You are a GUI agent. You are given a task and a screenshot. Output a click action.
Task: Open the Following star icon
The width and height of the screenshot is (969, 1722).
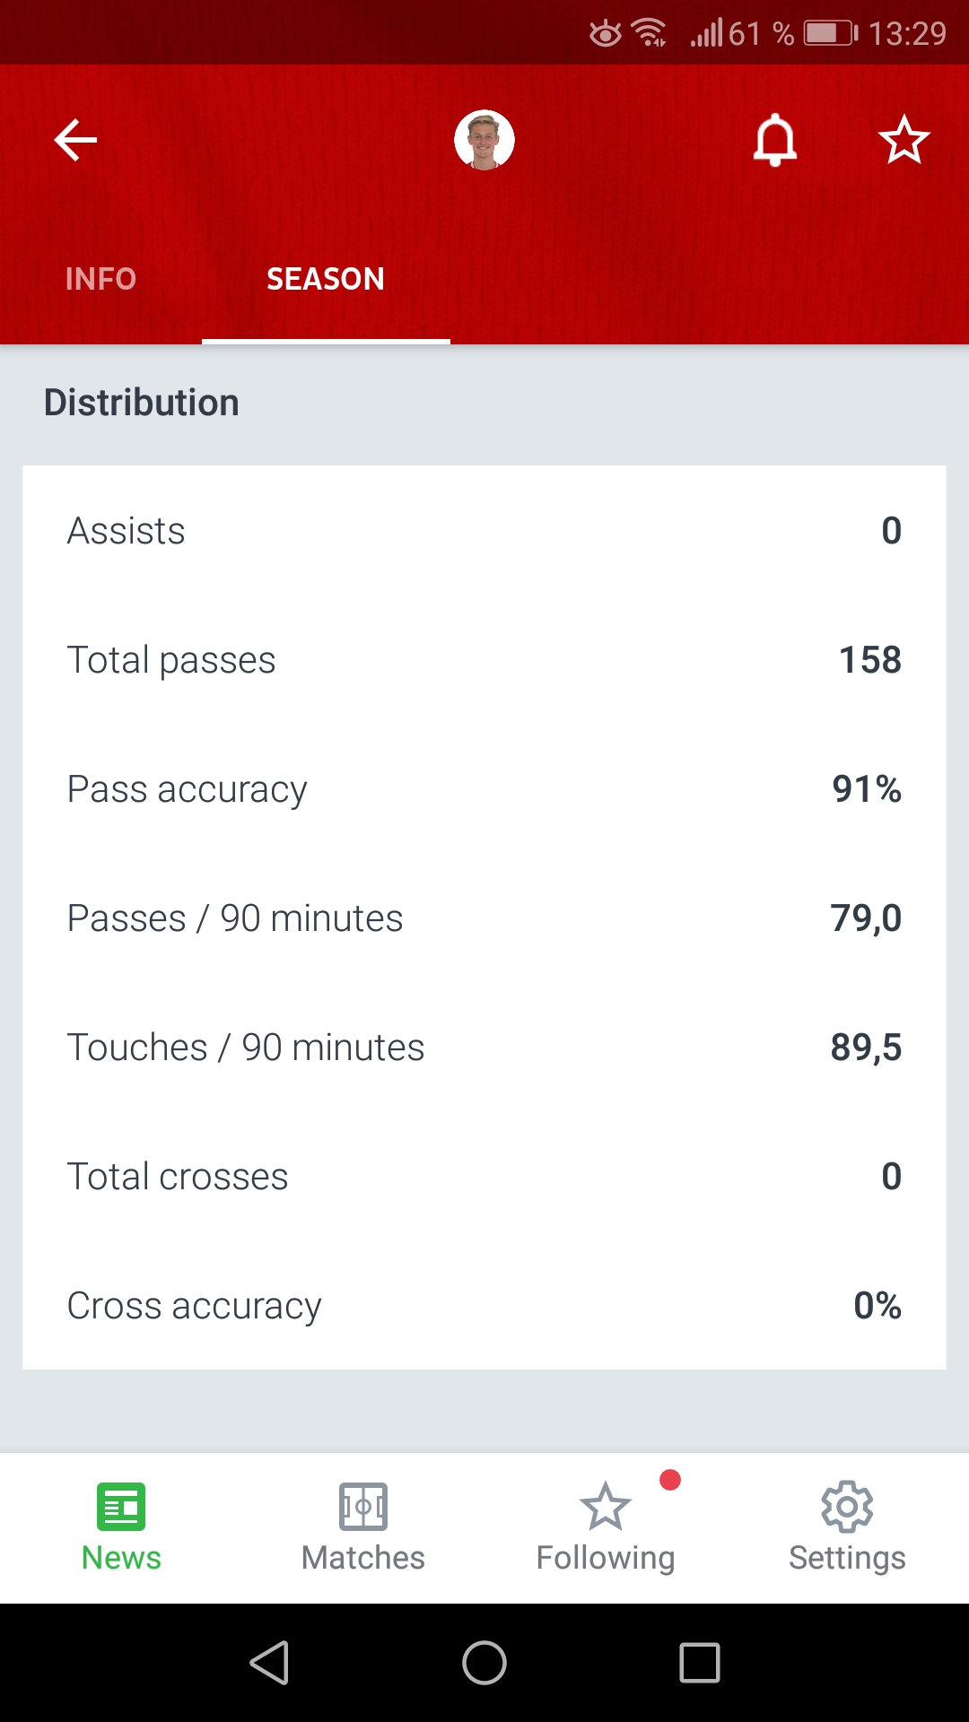(606, 1507)
